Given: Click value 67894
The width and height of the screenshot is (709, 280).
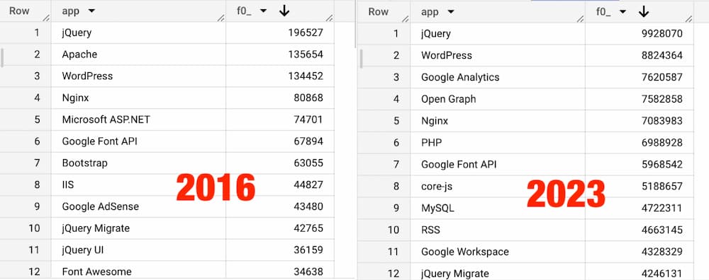Looking at the screenshot, I should pos(308,141).
